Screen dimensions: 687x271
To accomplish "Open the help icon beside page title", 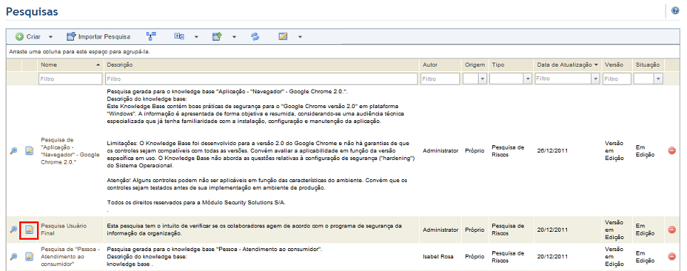I will click(675, 11).
